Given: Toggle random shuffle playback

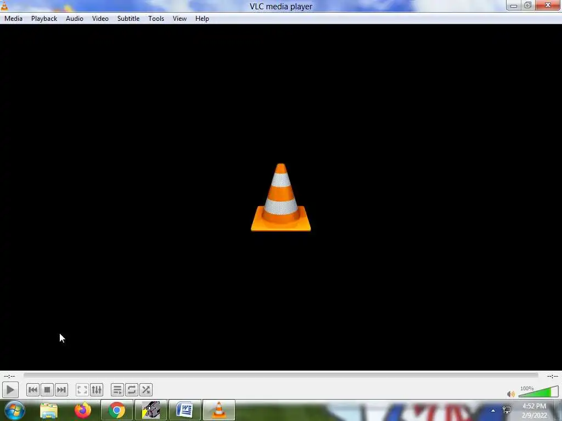Looking at the screenshot, I should pos(146,390).
